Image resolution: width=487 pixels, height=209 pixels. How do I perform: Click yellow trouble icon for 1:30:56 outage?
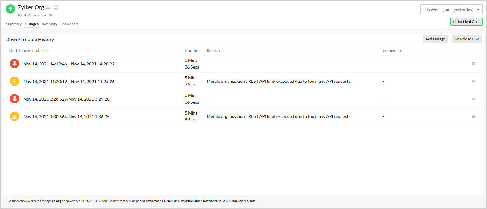(15, 116)
